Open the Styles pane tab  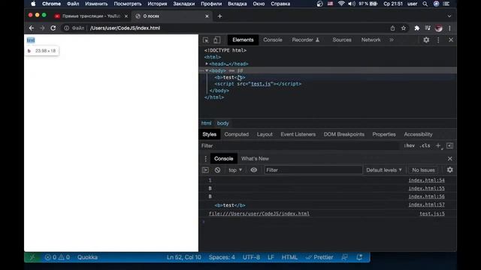pyautogui.click(x=210, y=134)
